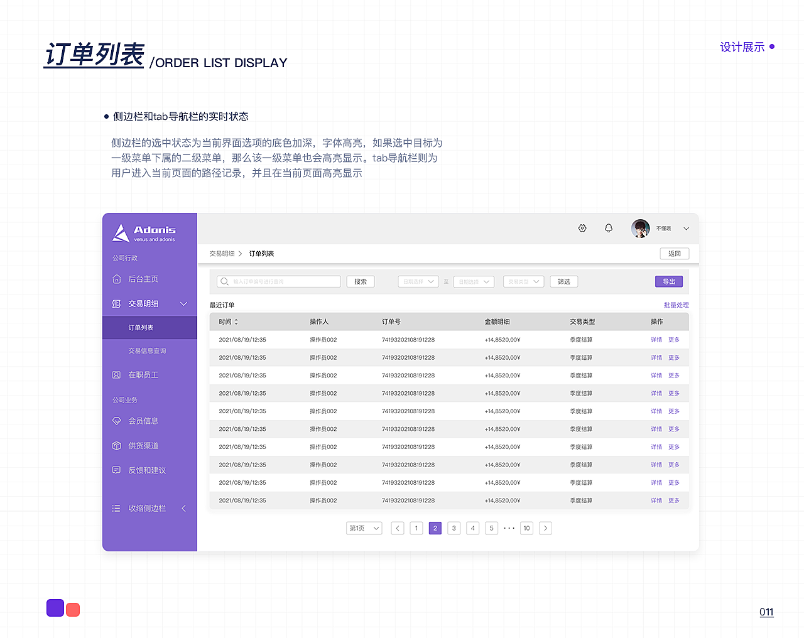Sort by the 时间 column arrows
This screenshot has width=804, height=638.
(236, 322)
